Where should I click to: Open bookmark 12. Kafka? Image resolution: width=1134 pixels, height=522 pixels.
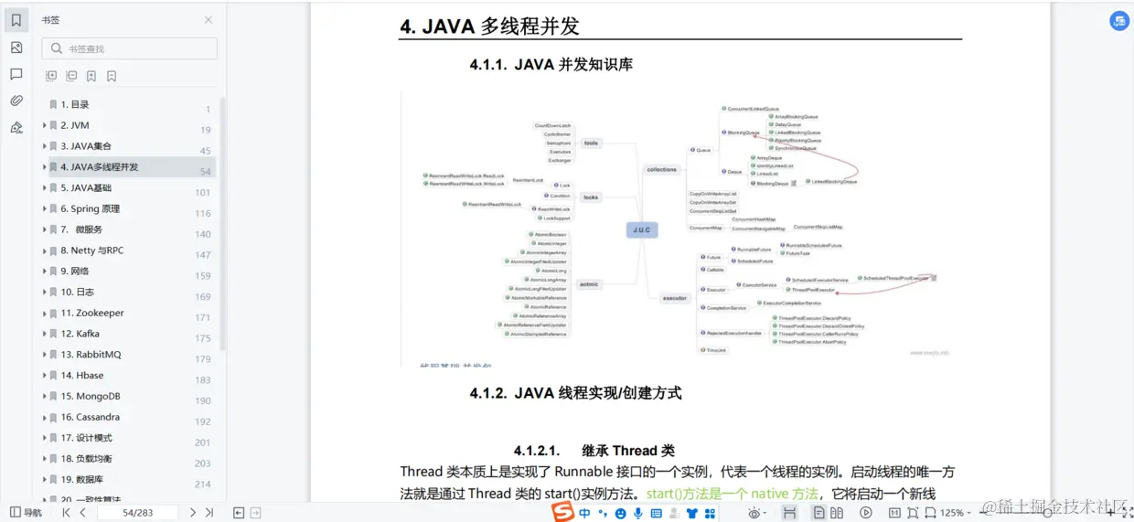80,334
